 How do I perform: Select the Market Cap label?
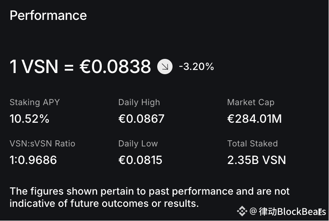tap(251, 102)
